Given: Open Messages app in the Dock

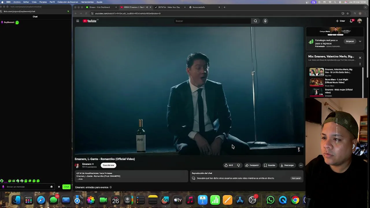Looking at the screenshot, I should pyautogui.click(x=53, y=200).
